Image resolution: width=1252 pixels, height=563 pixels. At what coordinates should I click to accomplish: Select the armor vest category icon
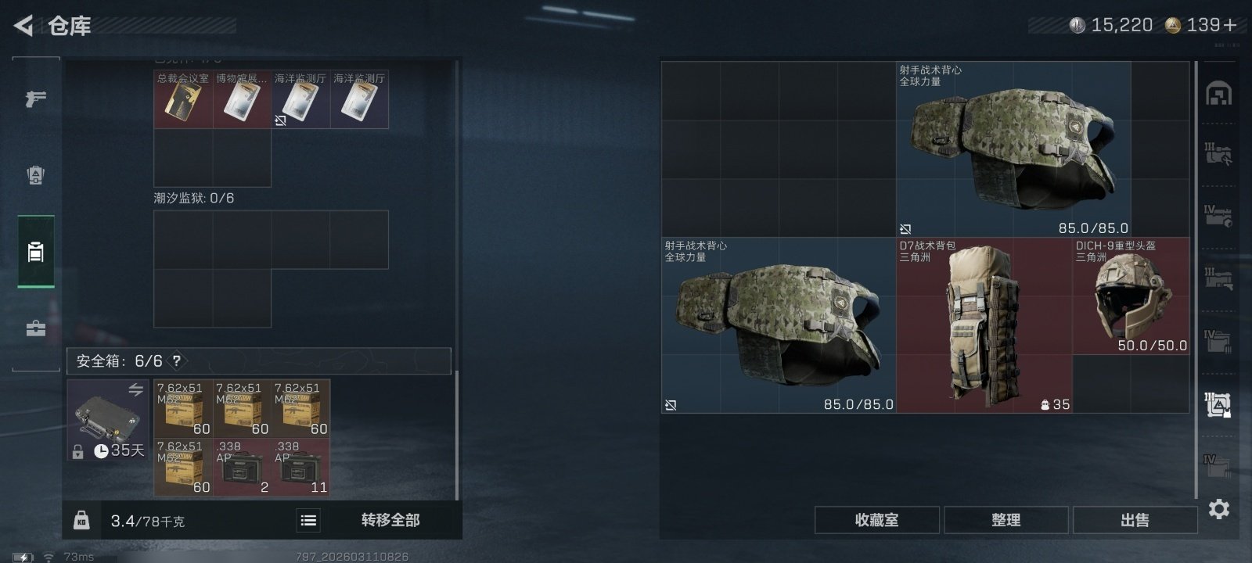(x=35, y=174)
